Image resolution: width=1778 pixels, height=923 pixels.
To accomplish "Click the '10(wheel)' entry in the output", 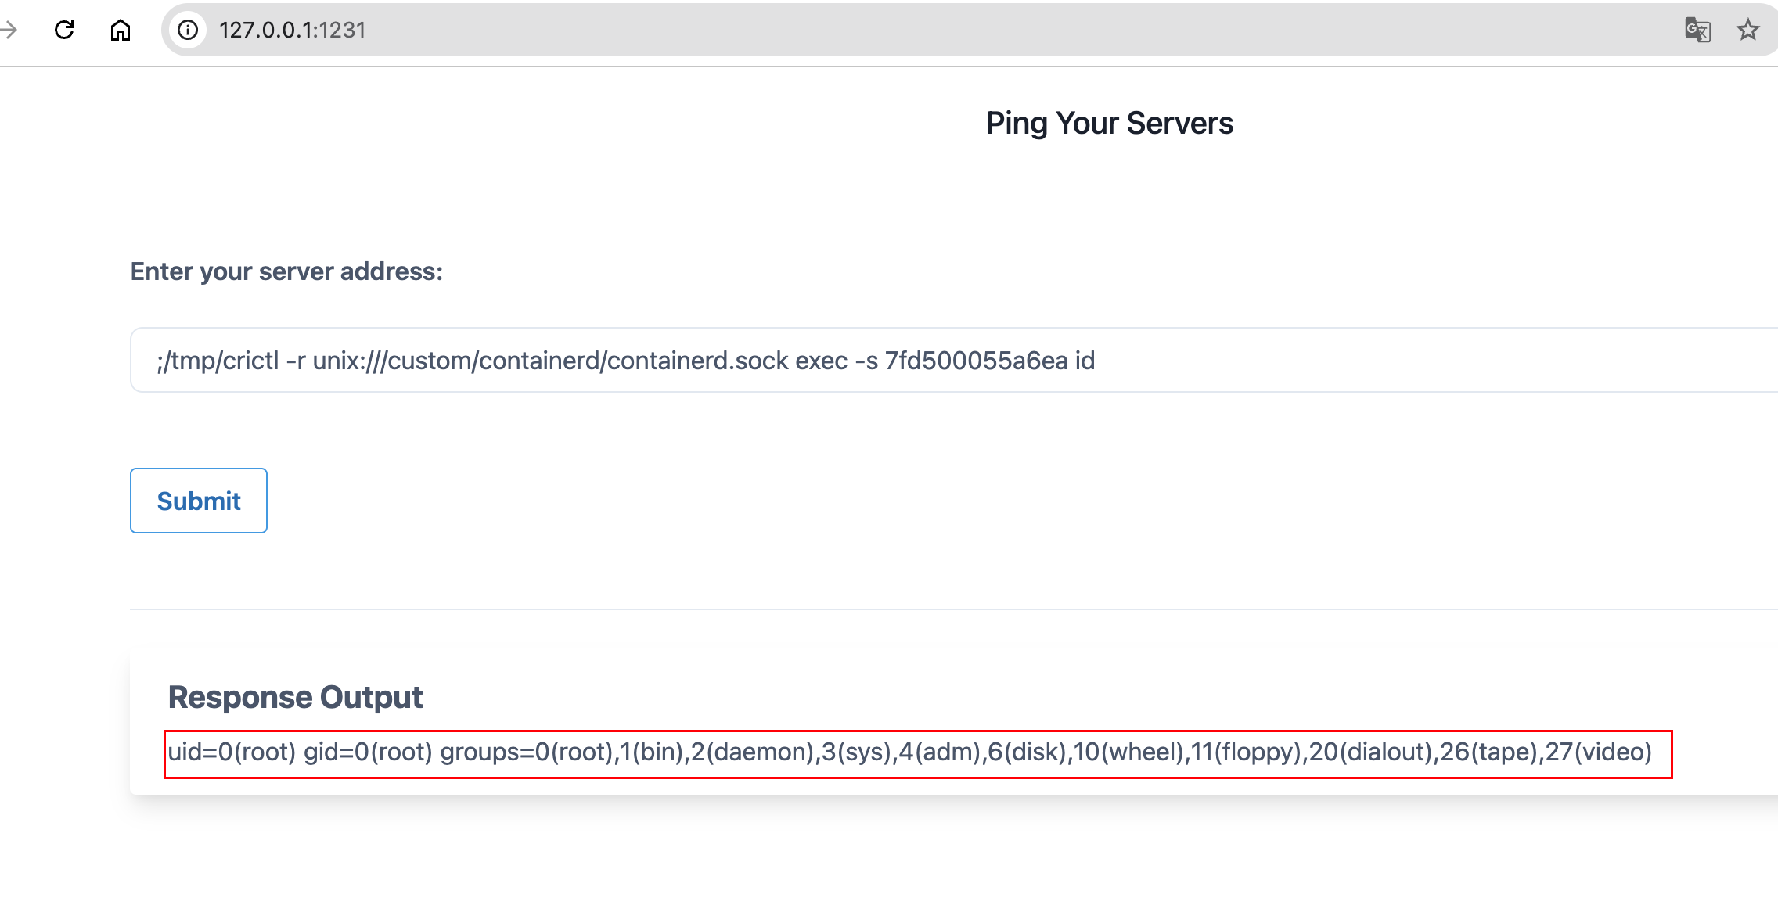I will click(1127, 752).
